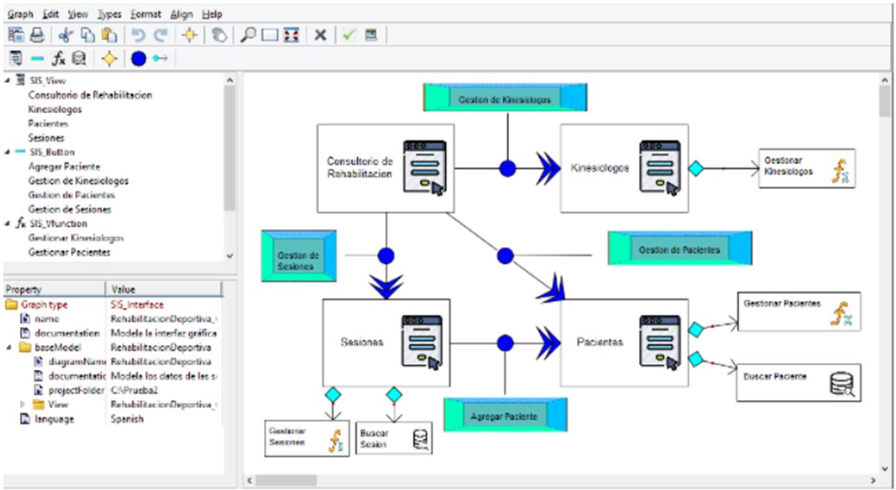Cut selection with the scissors icon
The height and width of the screenshot is (490, 896).
point(65,35)
